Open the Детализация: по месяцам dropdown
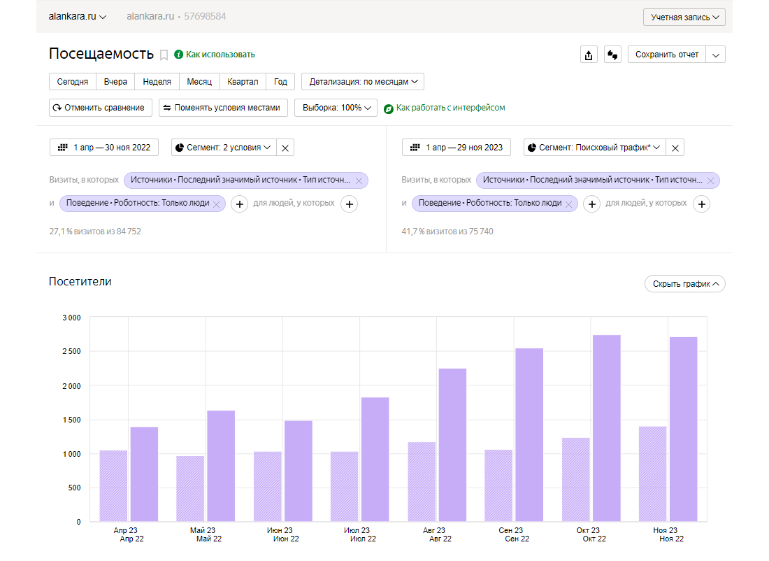Viewport: 769px width, 561px height. (x=363, y=81)
